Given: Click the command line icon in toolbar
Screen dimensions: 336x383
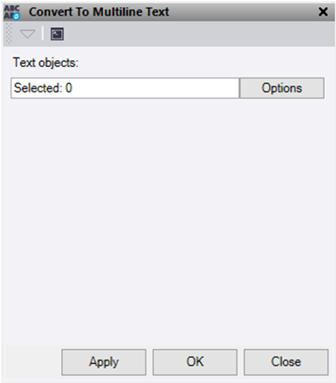Looking at the screenshot, I should (57, 34).
